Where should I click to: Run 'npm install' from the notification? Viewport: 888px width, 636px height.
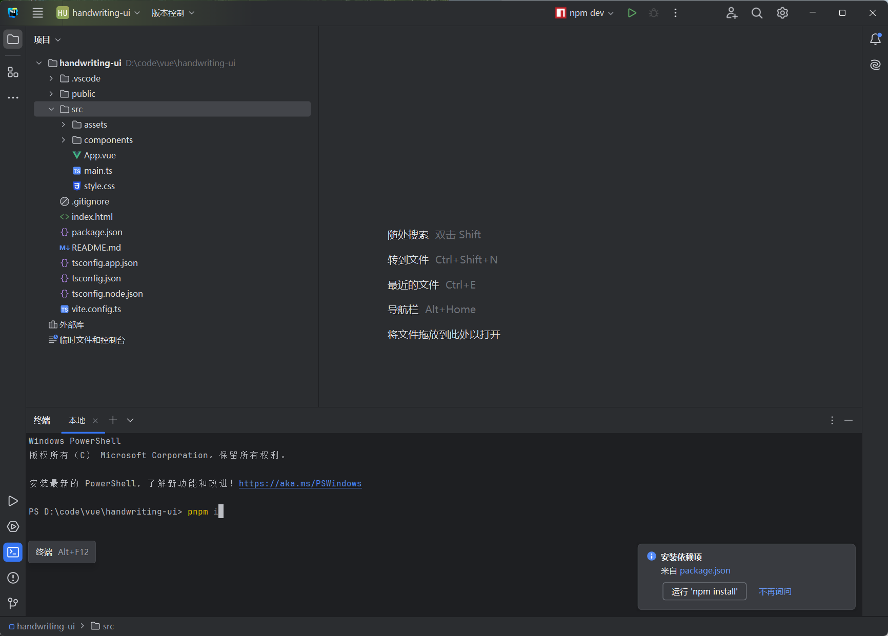704,591
